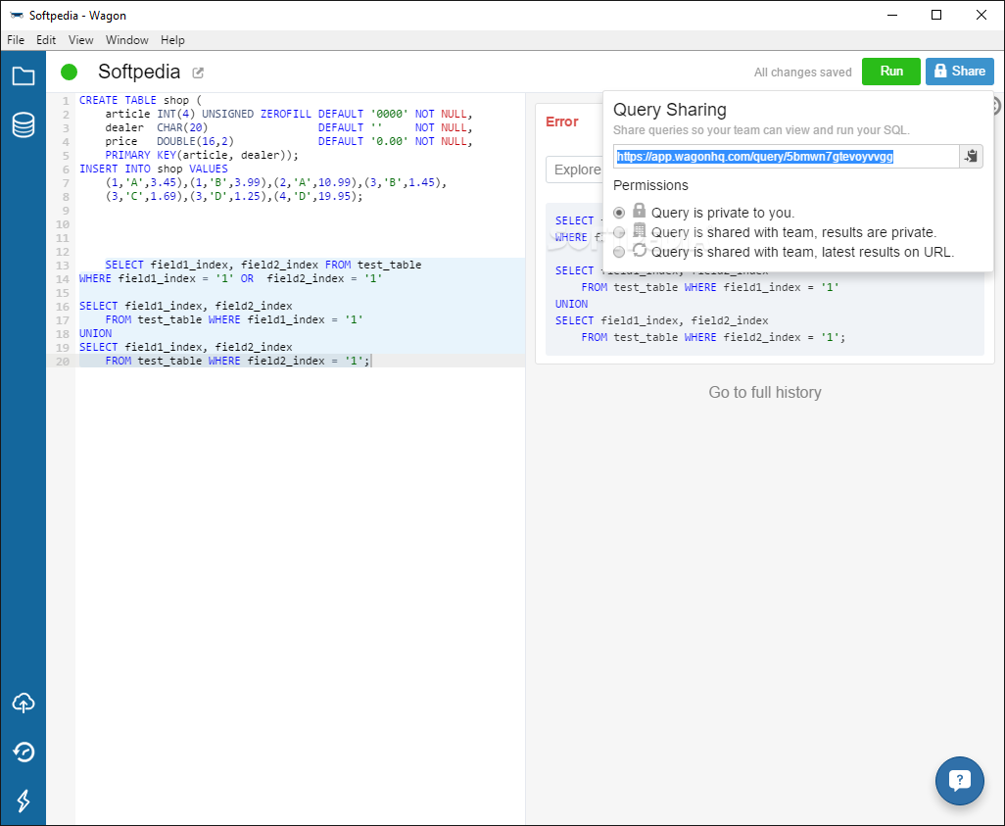
Task: Open the database connections icon in sidebar
Action: [x=24, y=125]
